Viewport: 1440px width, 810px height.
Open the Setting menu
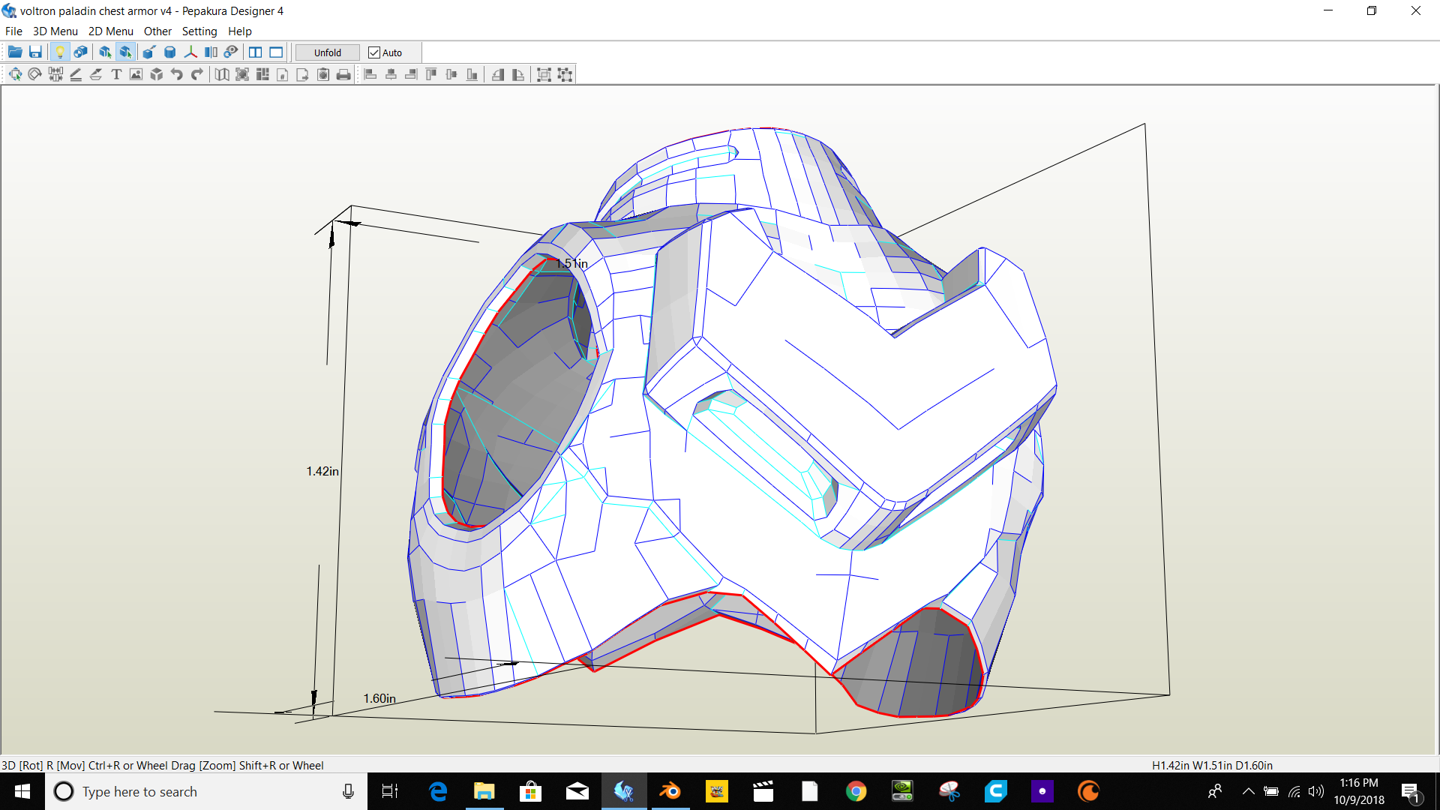pyautogui.click(x=199, y=31)
